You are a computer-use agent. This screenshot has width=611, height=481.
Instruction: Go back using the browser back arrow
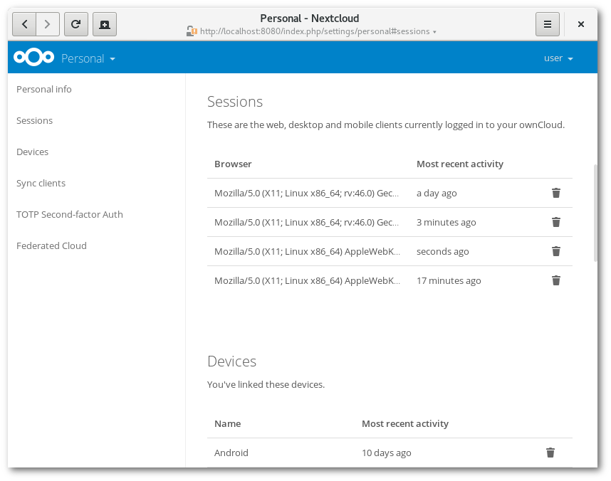pyautogui.click(x=23, y=23)
